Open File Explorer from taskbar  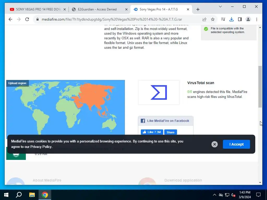(32, 195)
